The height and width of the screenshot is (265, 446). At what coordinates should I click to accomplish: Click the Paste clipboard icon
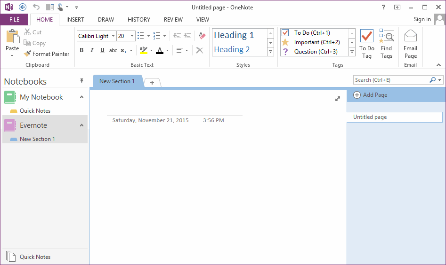point(13,37)
